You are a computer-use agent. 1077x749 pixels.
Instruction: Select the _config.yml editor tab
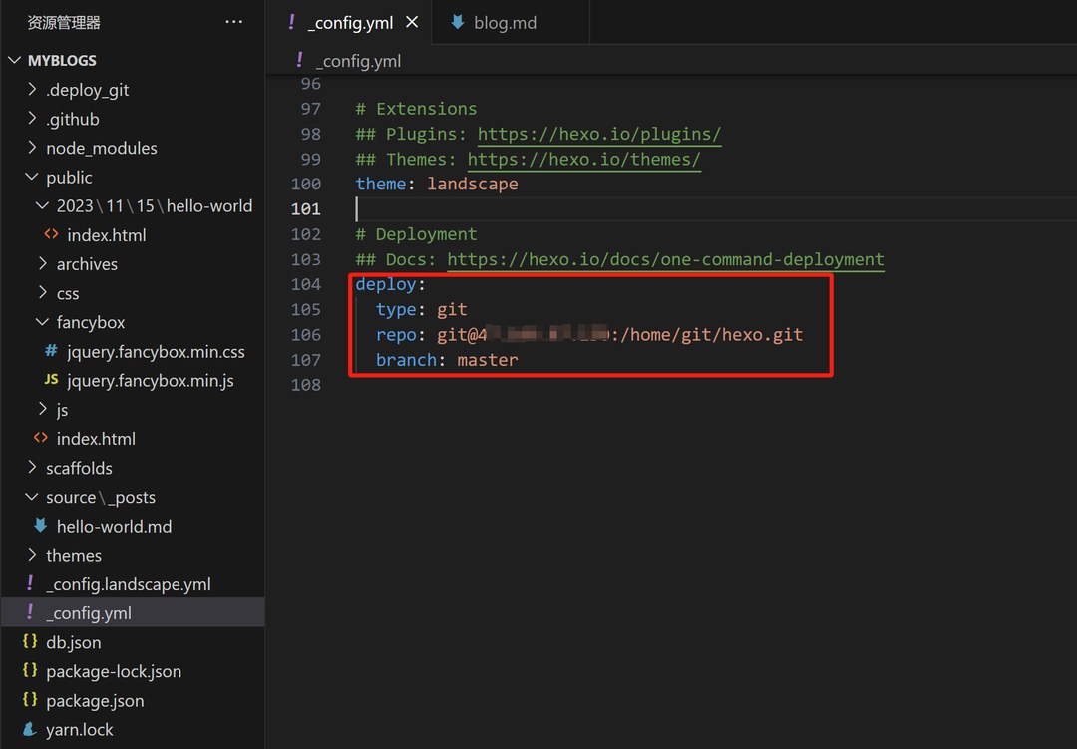tap(349, 22)
